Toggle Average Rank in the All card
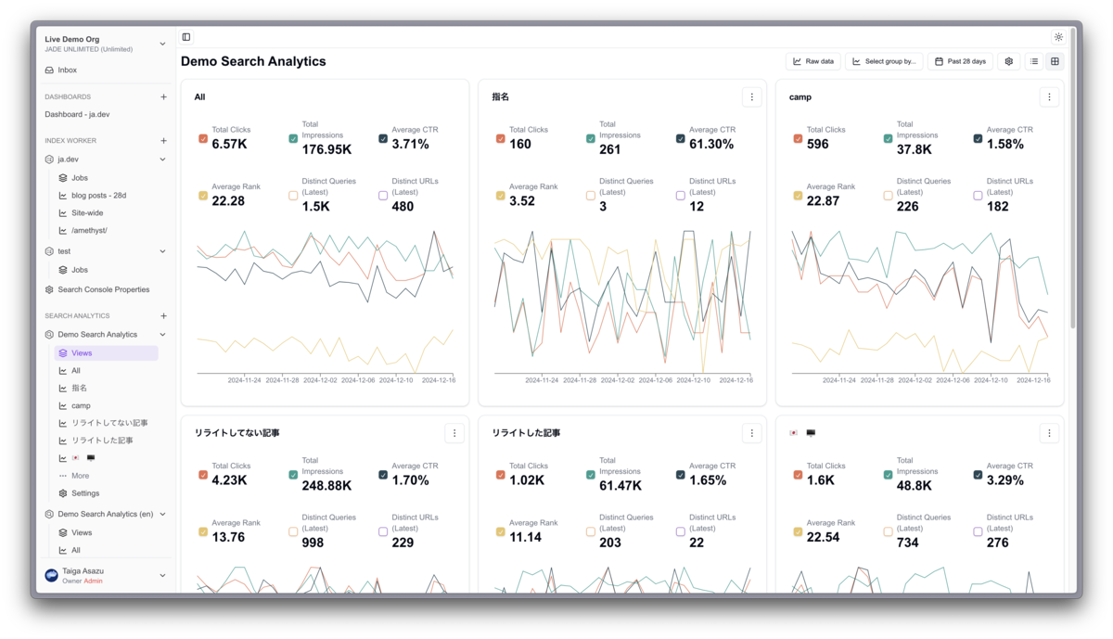This screenshot has height=639, width=1113. 203,196
